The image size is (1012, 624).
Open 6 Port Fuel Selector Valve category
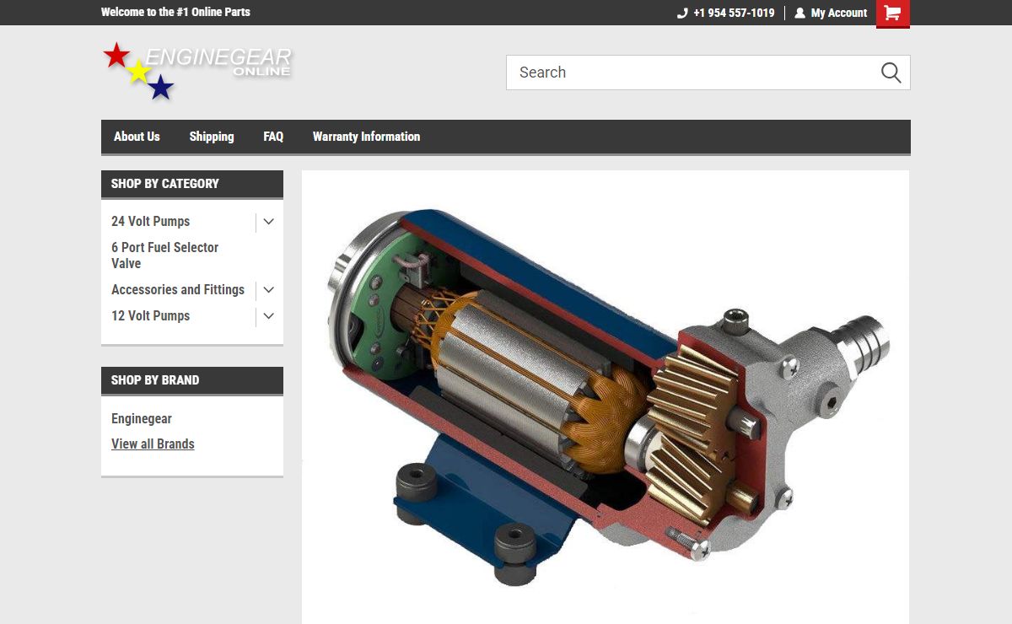tap(164, 256)
